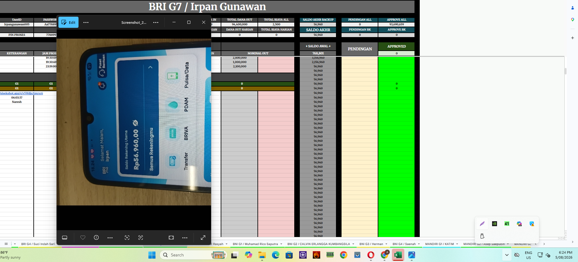Select the PENDINGAN header cell

[x=360, y=49]
